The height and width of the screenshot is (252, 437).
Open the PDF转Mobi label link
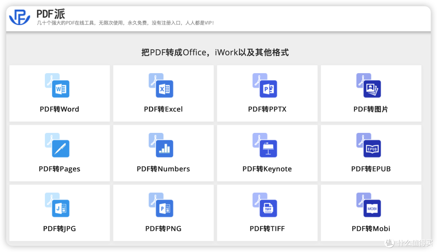coord(371,229)
